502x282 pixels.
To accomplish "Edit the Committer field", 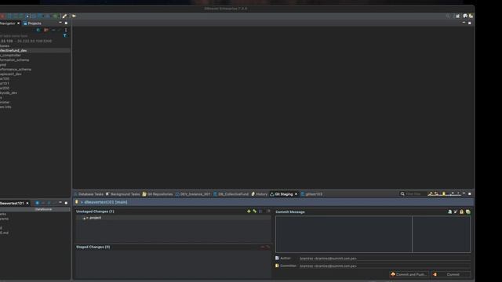I will click(x=384, y=266).
